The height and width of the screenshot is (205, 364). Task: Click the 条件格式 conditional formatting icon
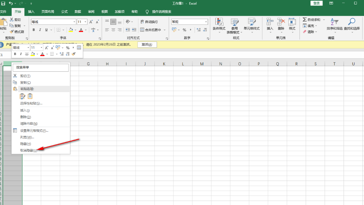(x=219, y=22)
